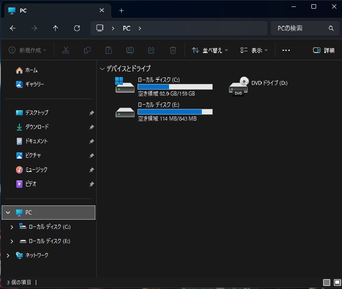Viewport: 342px width, 289px height.
Task: Click the search magnifier icon
Action: point(331,28)
